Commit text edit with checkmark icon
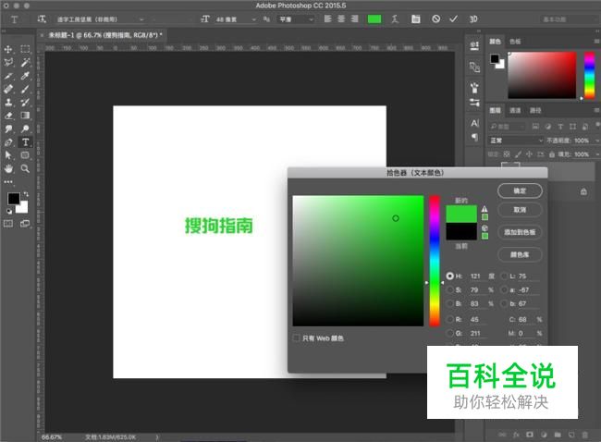The height and width of the screenshot is (442, 601). click(453, 18)
